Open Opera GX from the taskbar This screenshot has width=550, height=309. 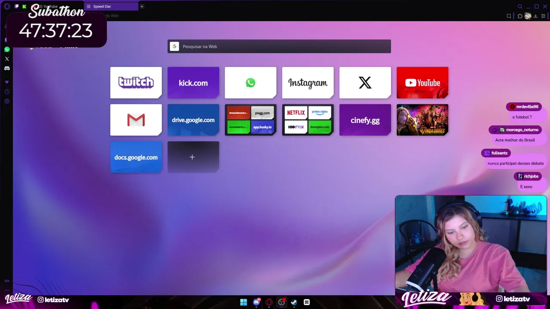tap(269, 302)
